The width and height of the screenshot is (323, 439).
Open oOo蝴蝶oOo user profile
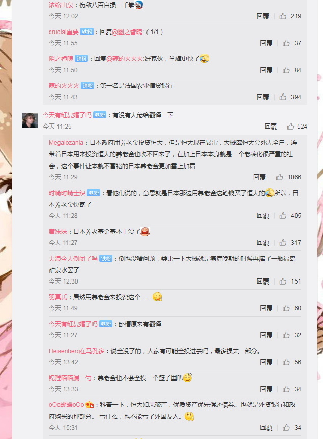pos(67,405)
